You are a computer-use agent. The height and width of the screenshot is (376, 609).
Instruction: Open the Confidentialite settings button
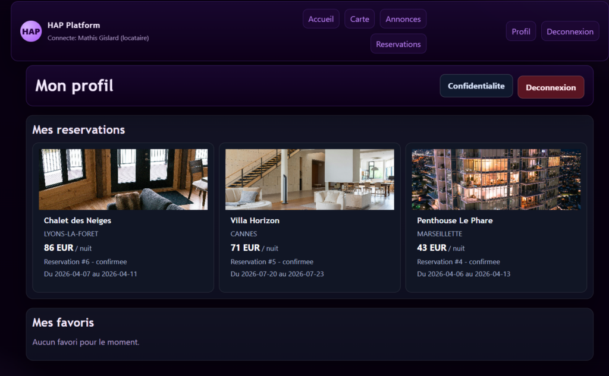[x=476, y=86]
